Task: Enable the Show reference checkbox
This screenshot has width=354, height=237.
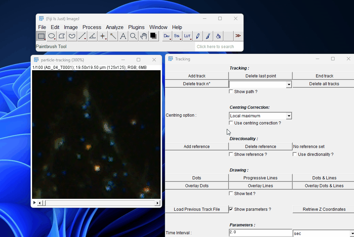Action: (x=231, y=154)
